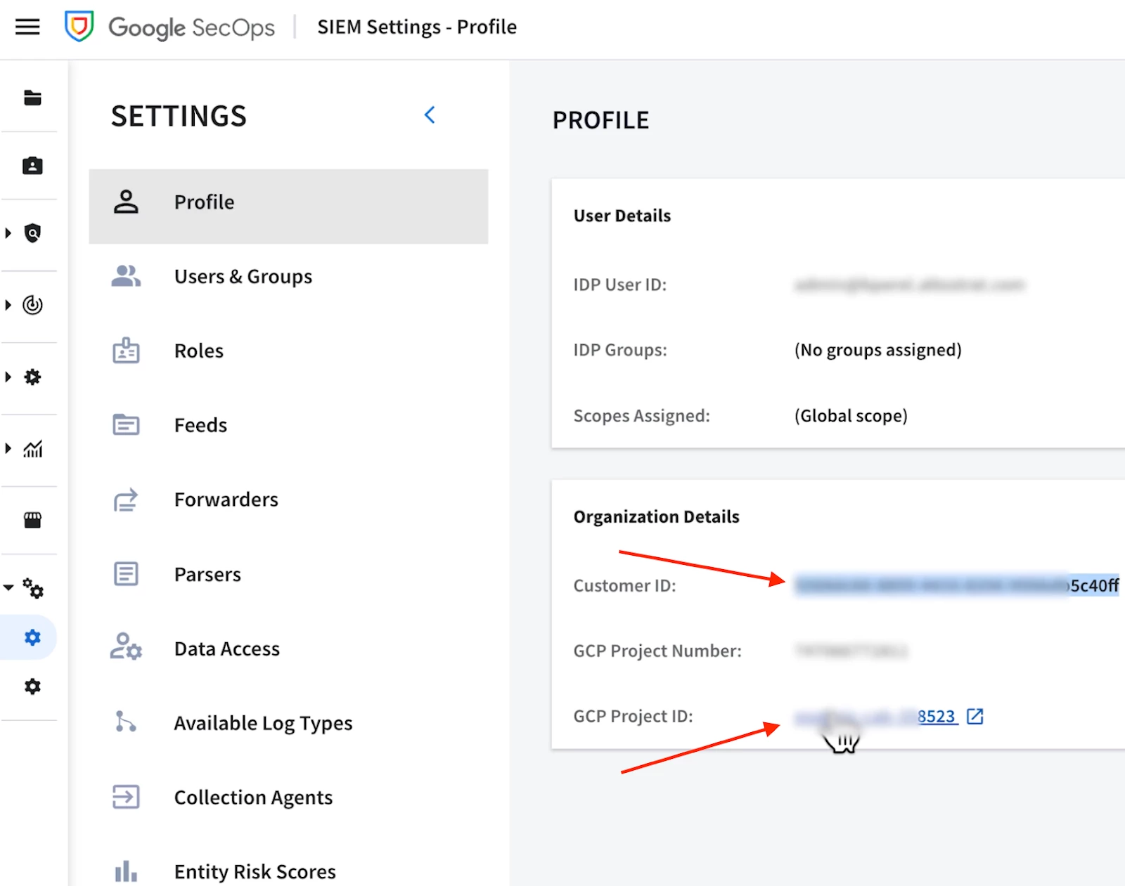Click the 'GCP Project Number:' label
Viewport: 1125px width, 886px height.
click(657, 651)
